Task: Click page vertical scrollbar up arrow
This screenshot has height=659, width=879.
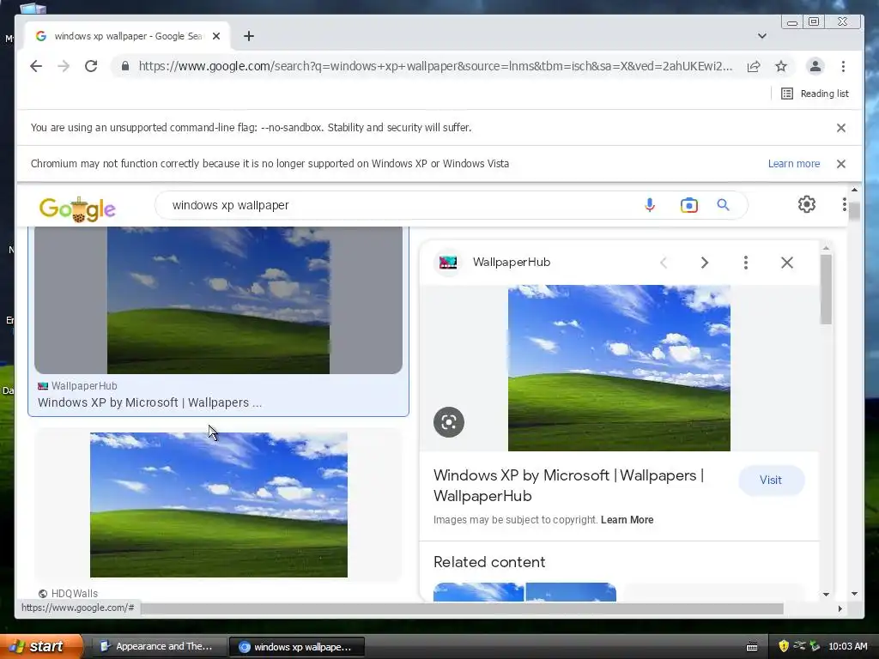Action: 854,190
